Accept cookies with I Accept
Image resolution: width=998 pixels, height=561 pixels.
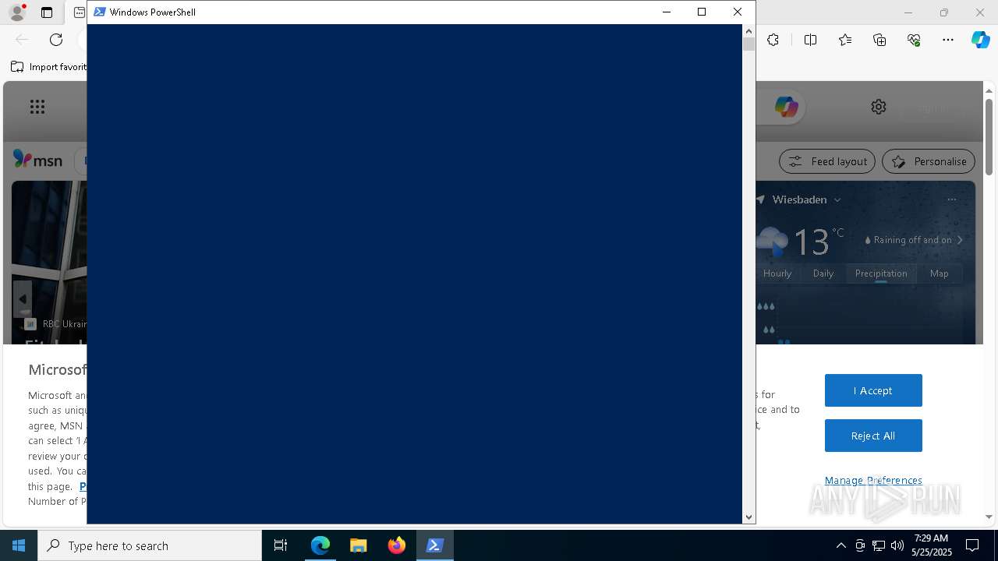(873, 390)
